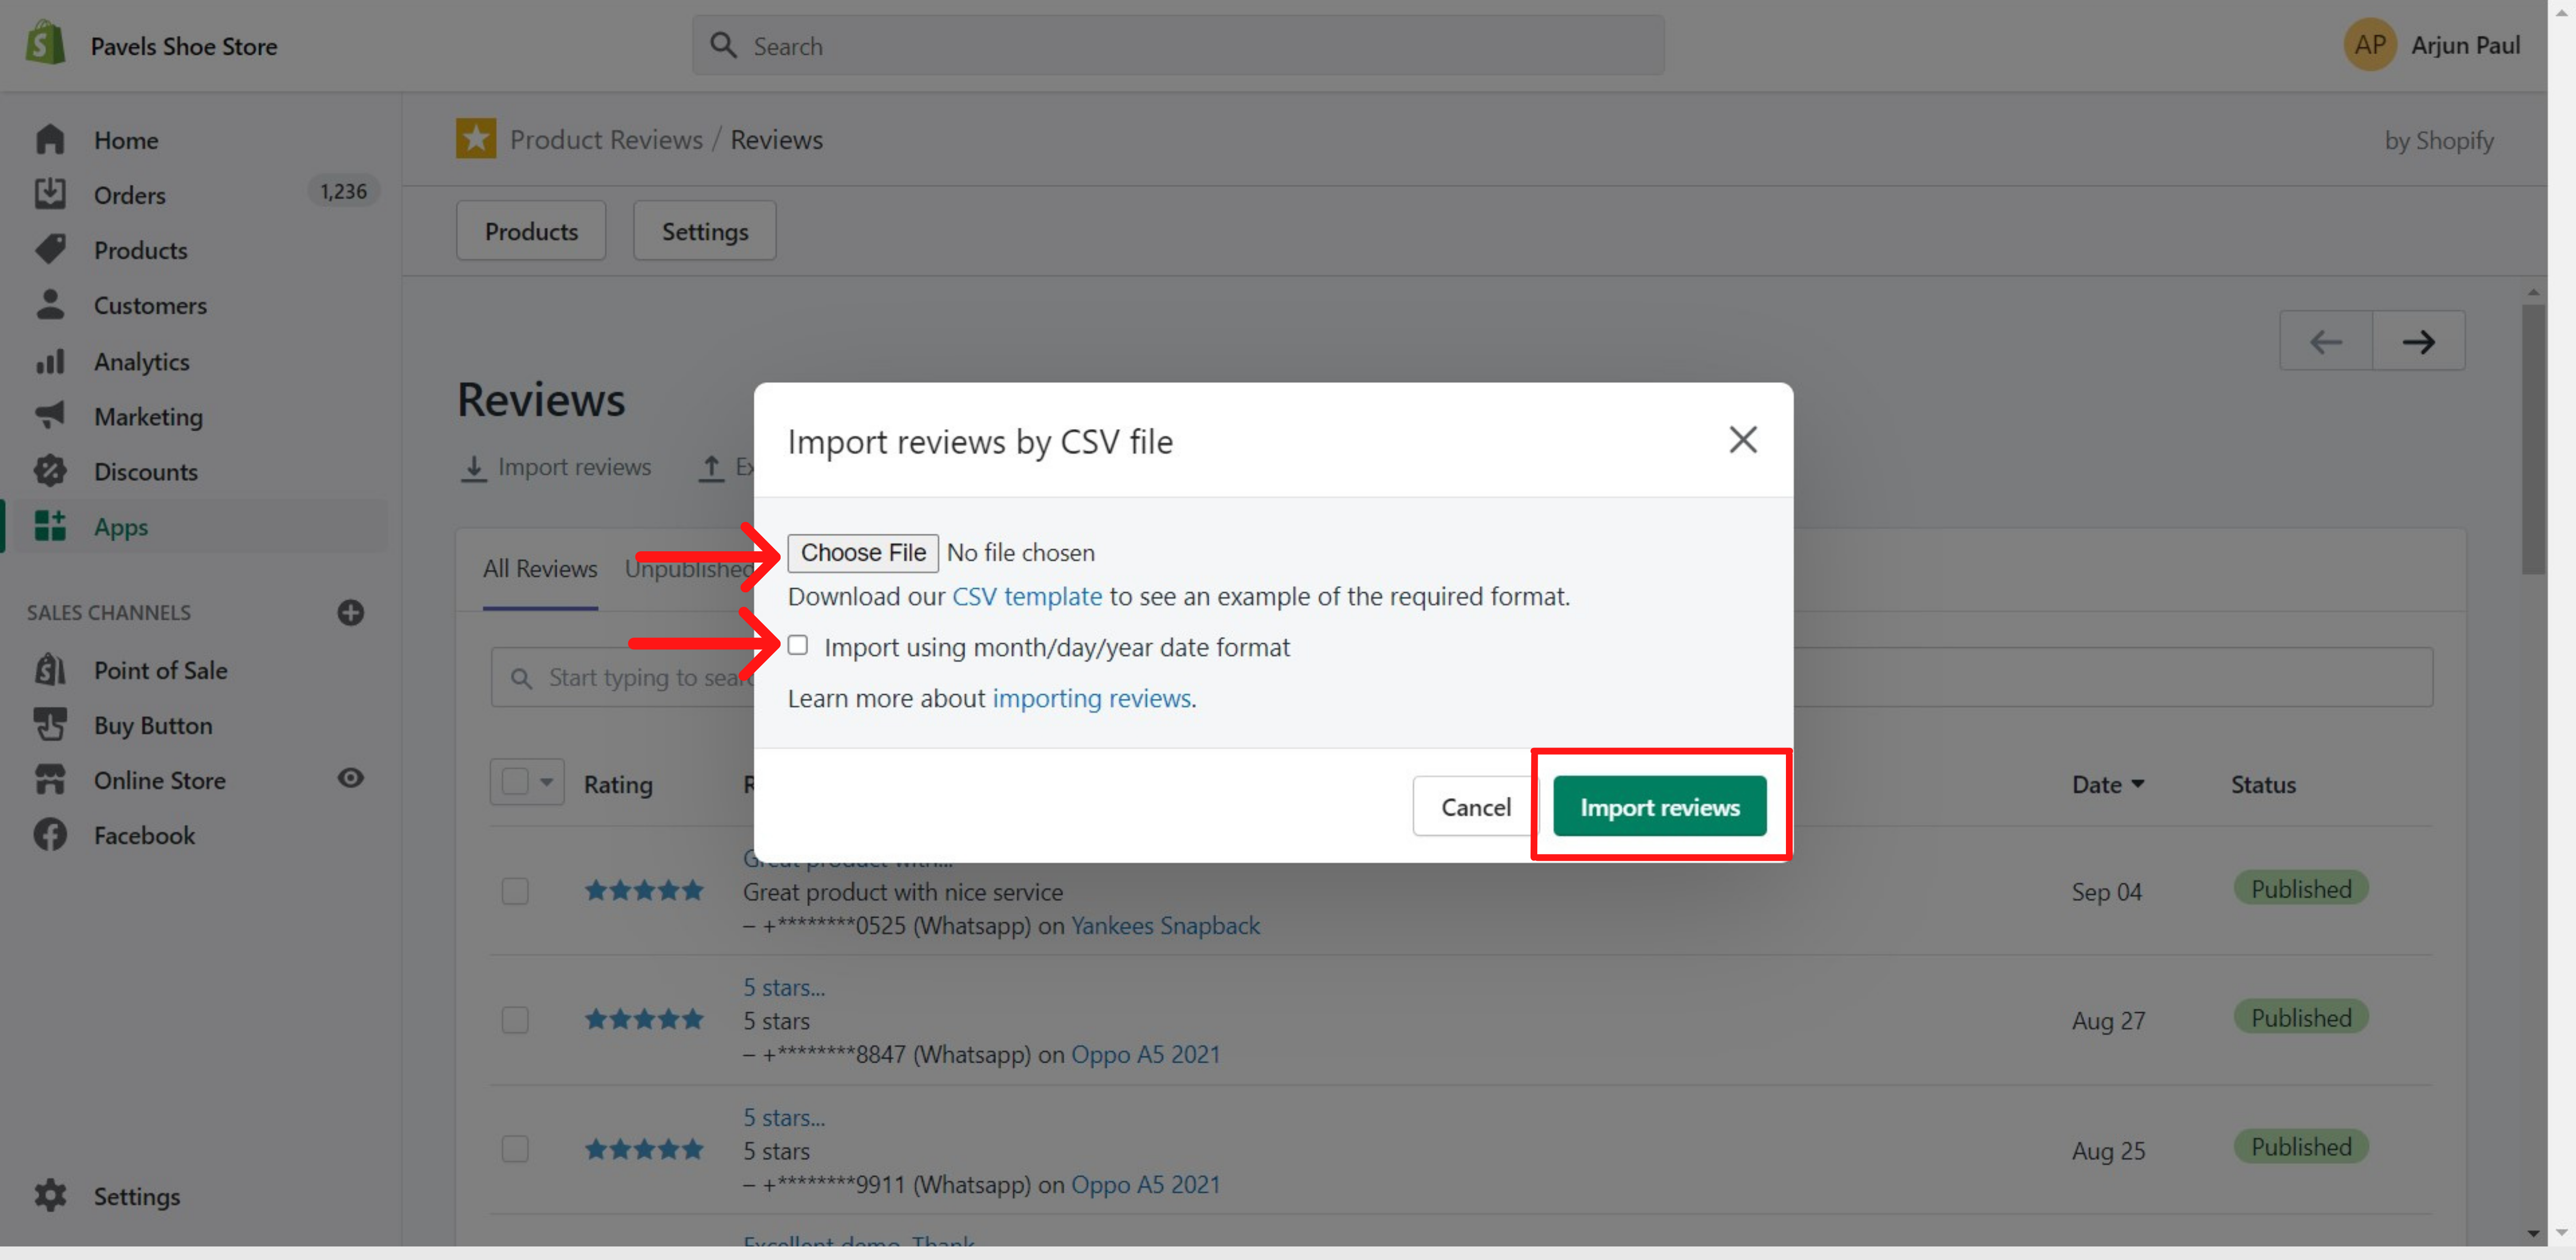Click the Rating column header
2576x1260 pixels.
618,784
